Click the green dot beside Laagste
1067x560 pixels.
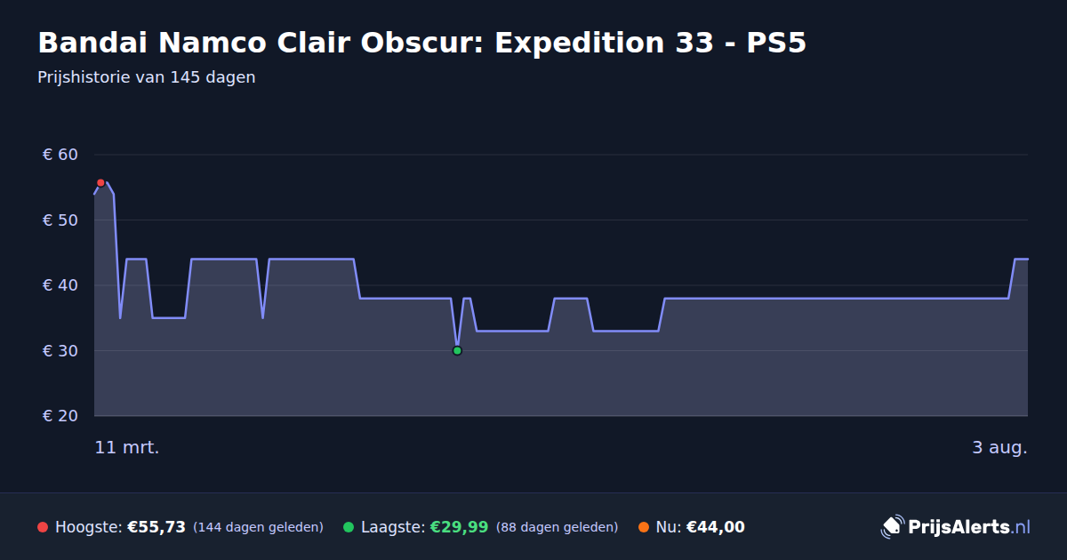[x=349, y=527]
